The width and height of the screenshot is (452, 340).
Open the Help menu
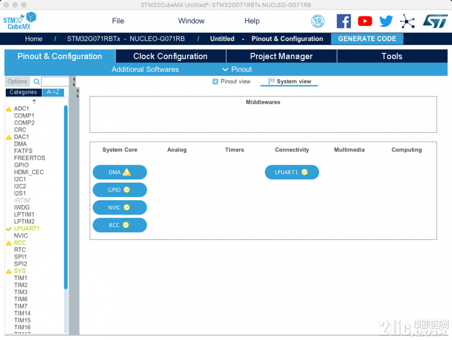tap(252, 21)
